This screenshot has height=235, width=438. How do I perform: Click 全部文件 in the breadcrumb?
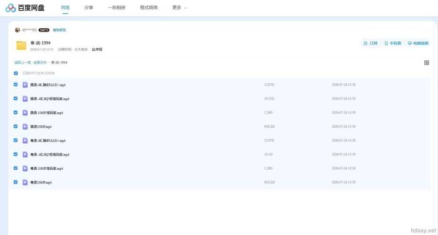point(40,62)
